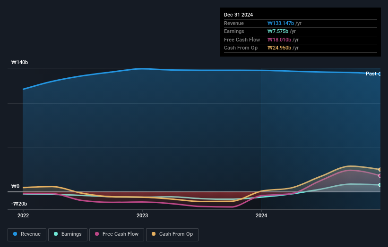
Task: Click the ₩18.010b free cash flow value
Action: pos(279,40)
